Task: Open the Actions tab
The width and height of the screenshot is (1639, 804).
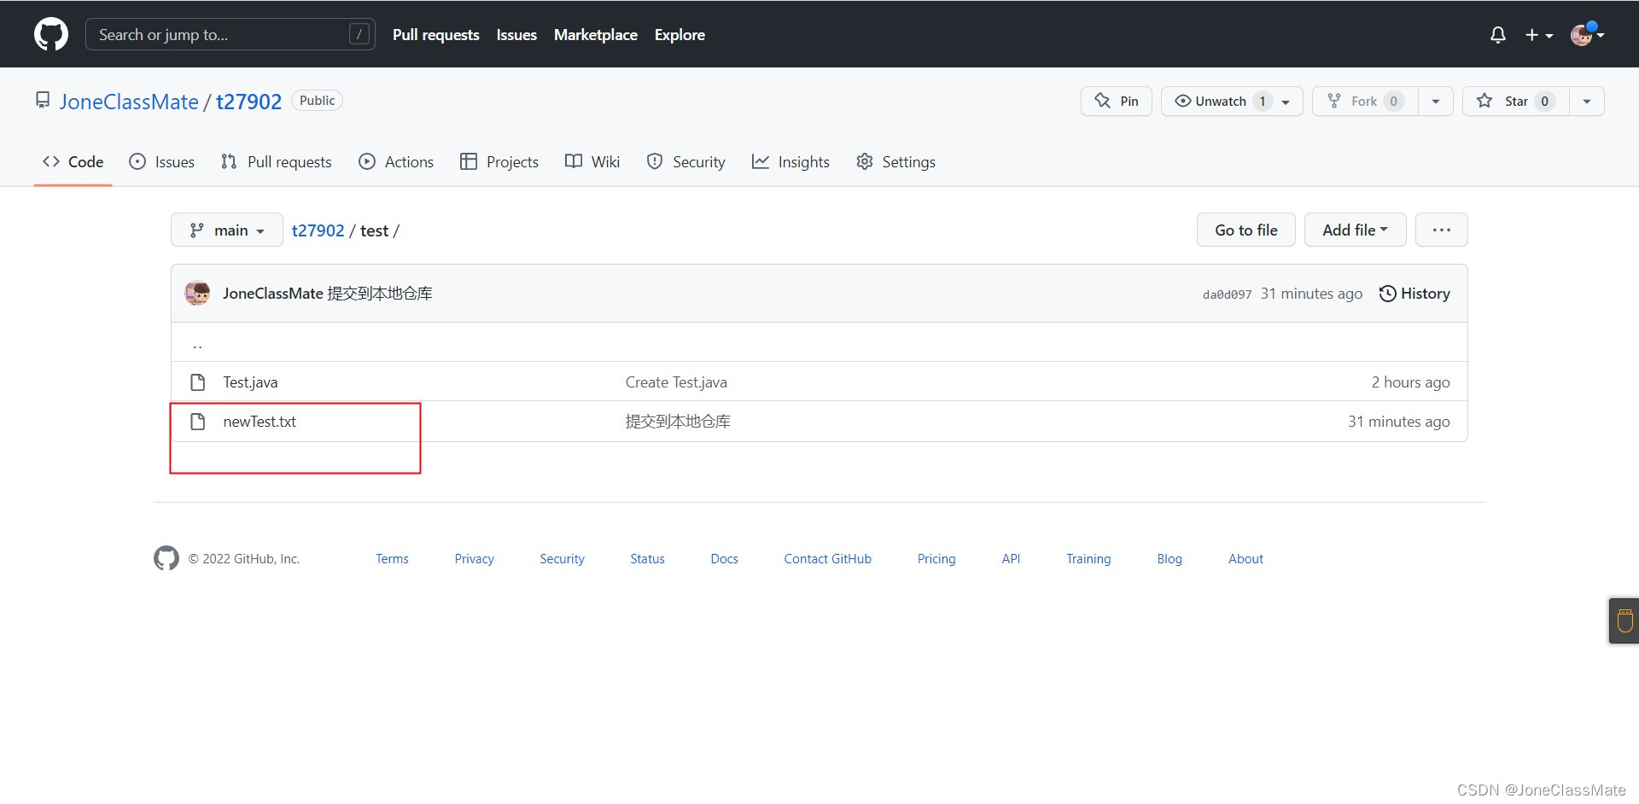Action: tap(396, 161)
